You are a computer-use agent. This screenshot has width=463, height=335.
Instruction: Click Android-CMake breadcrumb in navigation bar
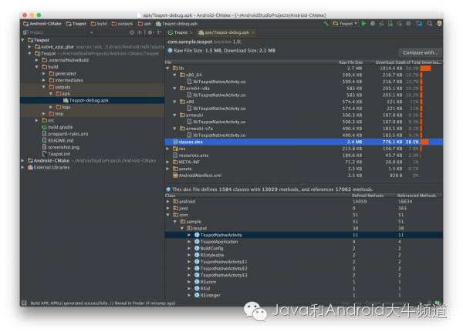pos(42,23)
